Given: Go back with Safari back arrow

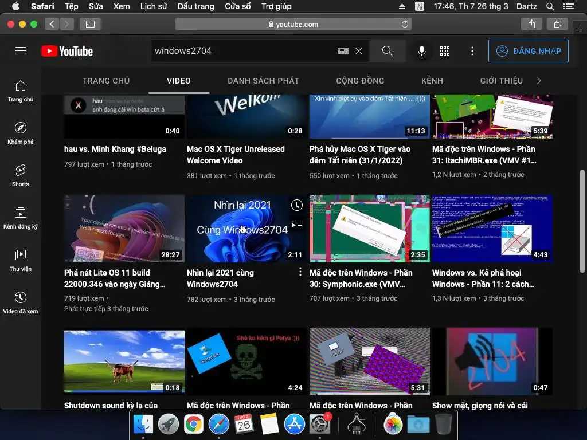Looking at the screenshot, I should pos(52,24).
